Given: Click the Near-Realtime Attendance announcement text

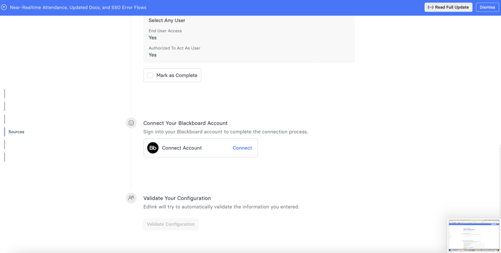Looking at the screenshot, I should click(x=78, y=8).
